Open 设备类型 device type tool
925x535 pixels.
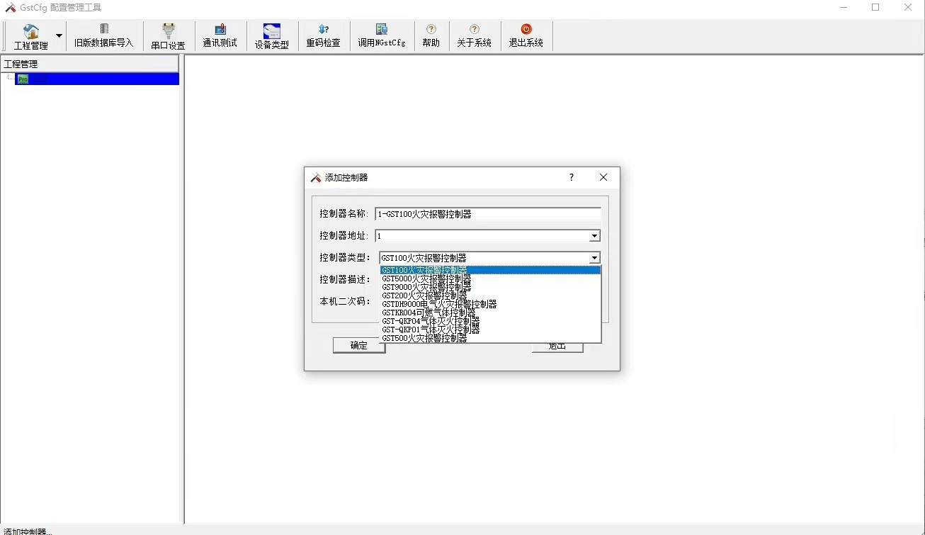click(272, 36)
